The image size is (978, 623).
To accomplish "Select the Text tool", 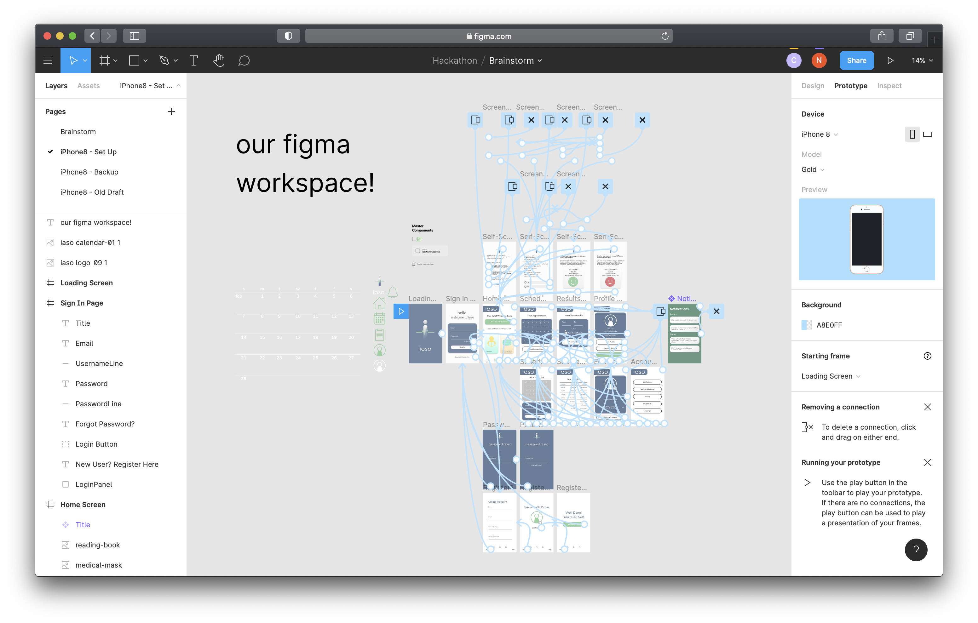I will pyautogui.click(x=194, y=60).
